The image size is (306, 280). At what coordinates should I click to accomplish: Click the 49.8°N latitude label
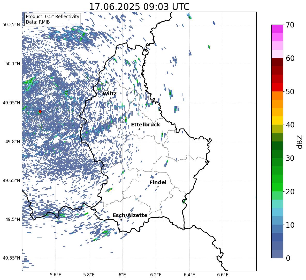click(x=13, y=142)
